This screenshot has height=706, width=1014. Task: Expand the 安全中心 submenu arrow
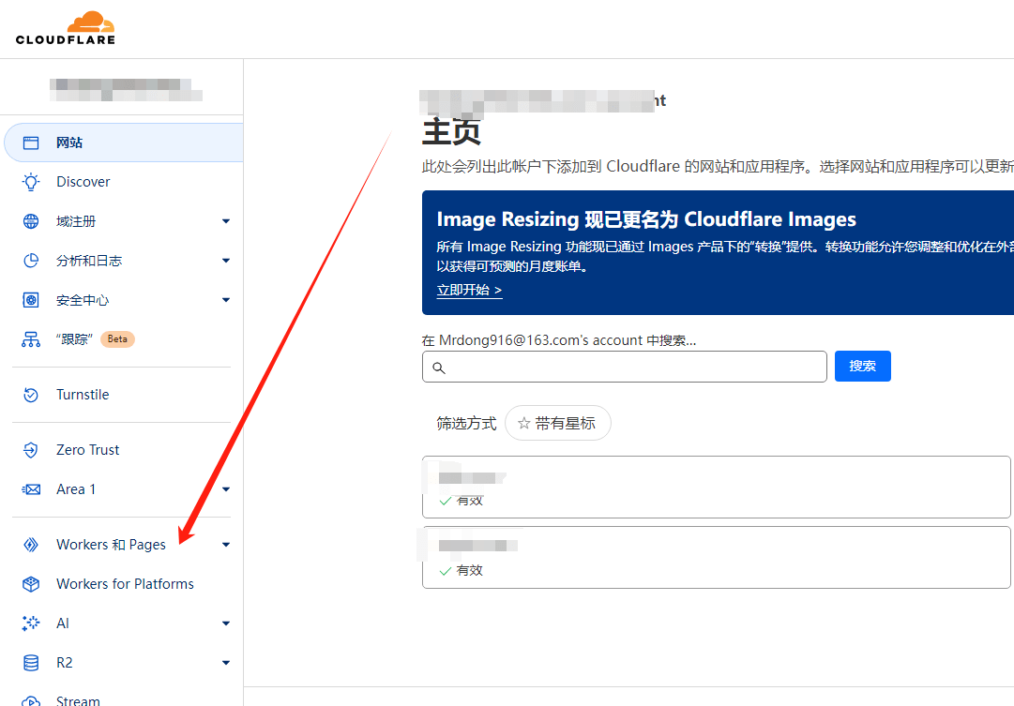pos(226,300)
